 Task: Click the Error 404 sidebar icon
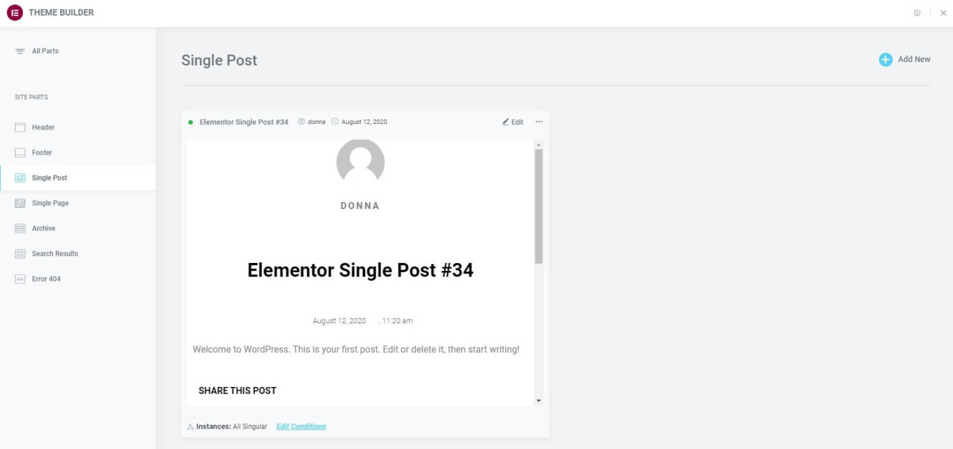click(x=20, y=278)
